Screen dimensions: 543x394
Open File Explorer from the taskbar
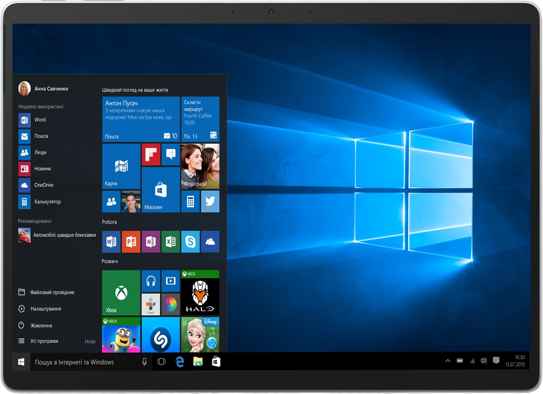coord(198,362)
